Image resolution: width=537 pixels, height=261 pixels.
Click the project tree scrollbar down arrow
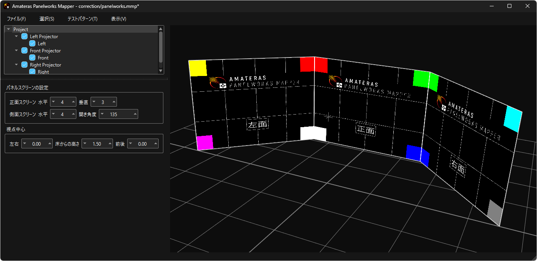161,71
